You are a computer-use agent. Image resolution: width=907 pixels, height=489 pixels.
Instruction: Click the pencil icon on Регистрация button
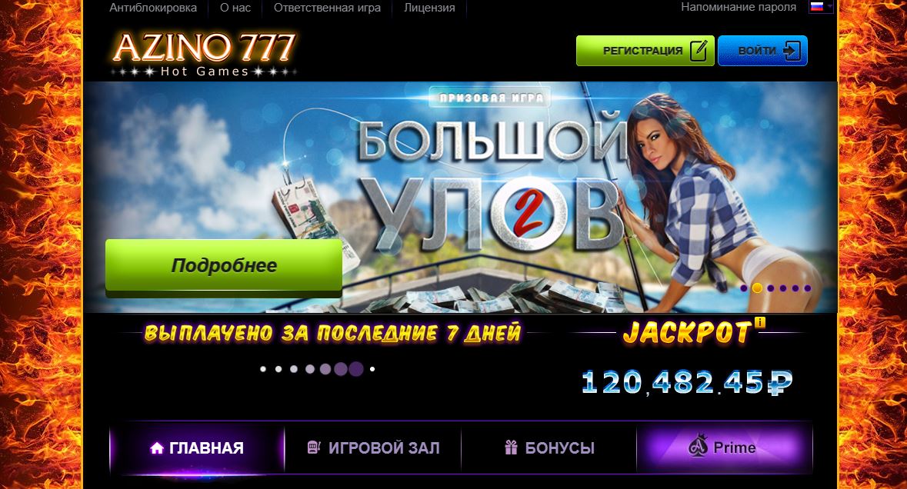(699, 50)
